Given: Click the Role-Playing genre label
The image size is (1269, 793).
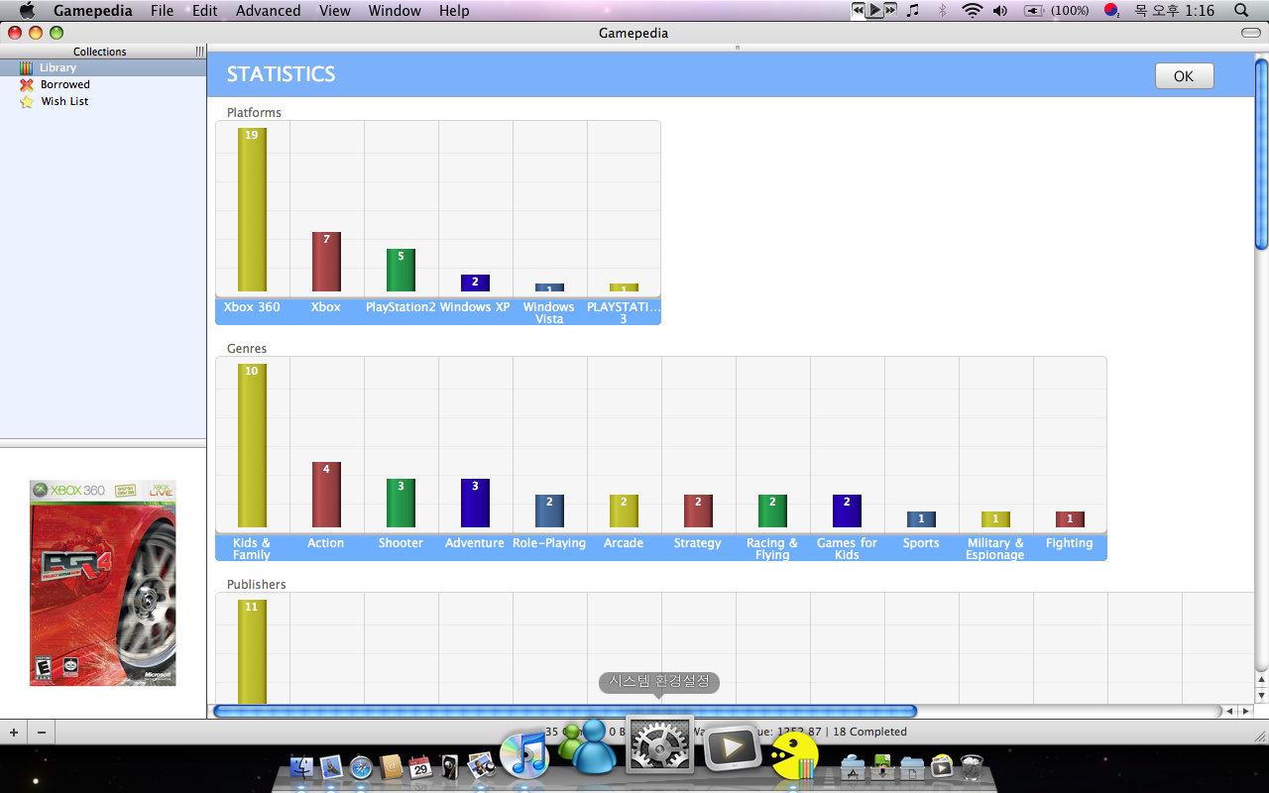Looking at the screenshot, I should 549,543.
